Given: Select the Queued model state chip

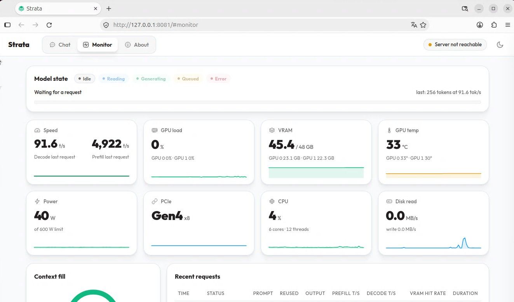Looking at the screenshot, I should (x=188, y=79).
